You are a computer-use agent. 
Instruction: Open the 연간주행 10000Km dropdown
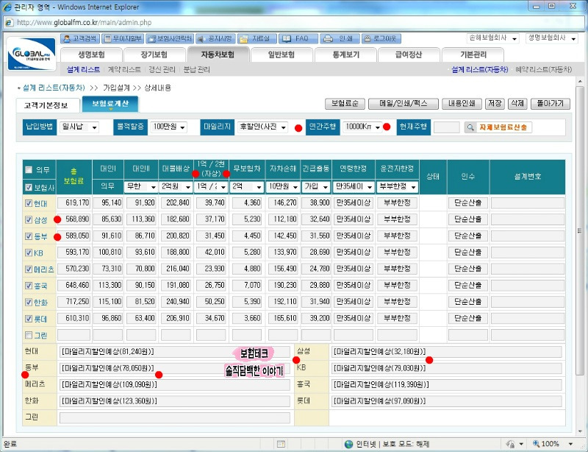click(362, 127)
